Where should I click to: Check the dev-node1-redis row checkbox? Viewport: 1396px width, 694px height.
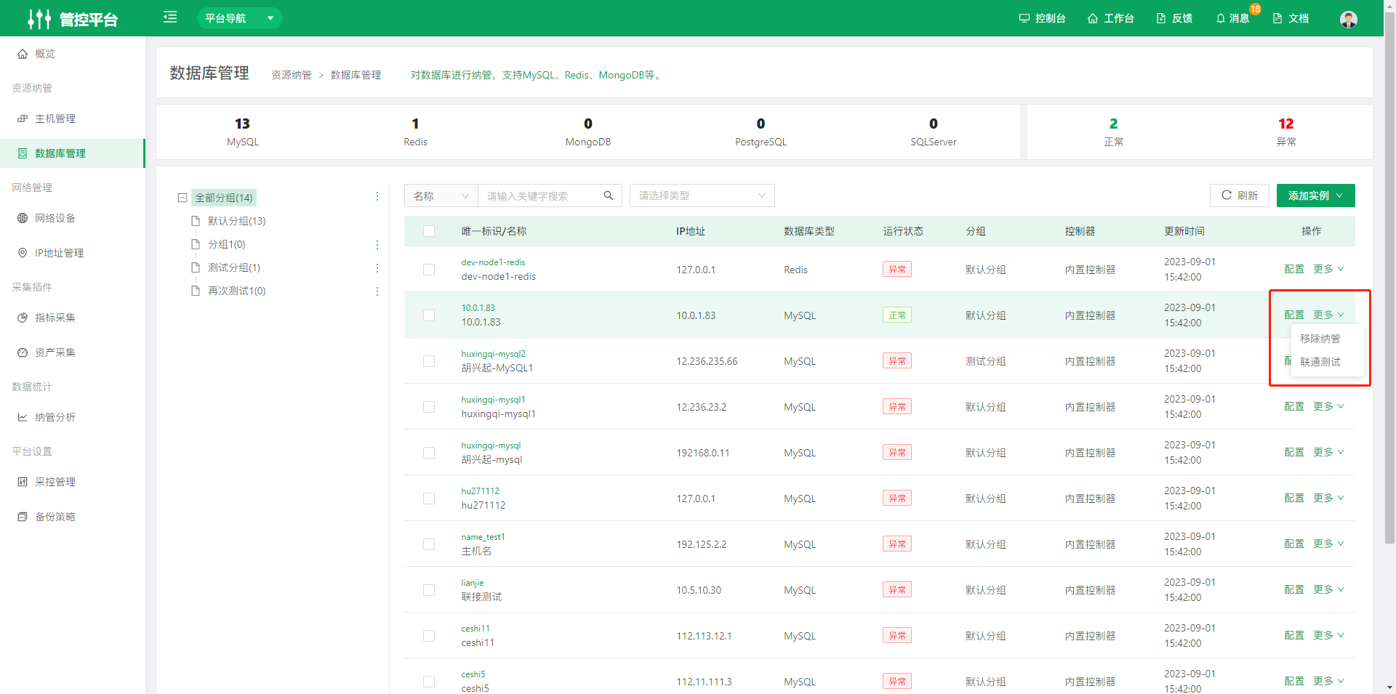pyautogui.click(x=429, y=270)
